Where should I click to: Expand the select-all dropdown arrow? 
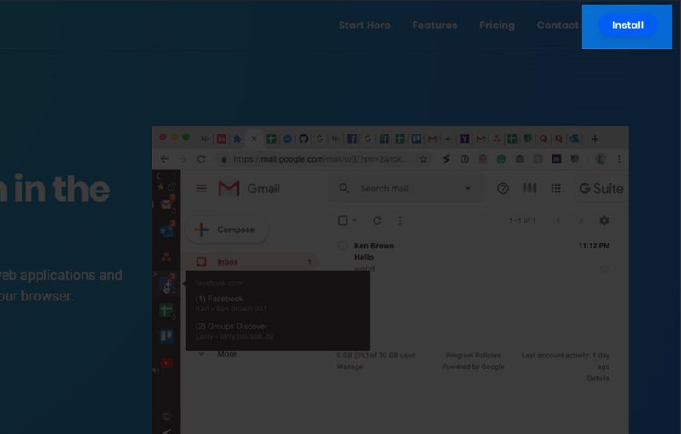point(354,220)
